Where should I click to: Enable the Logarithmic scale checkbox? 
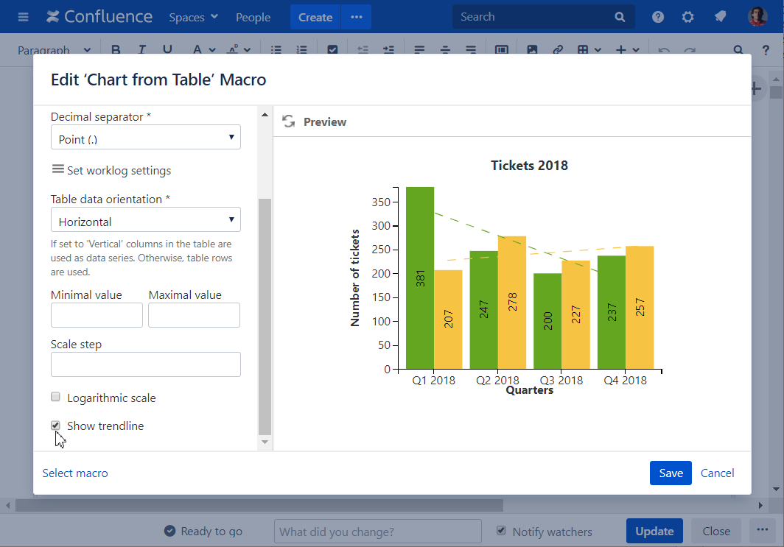pos(55,398)
